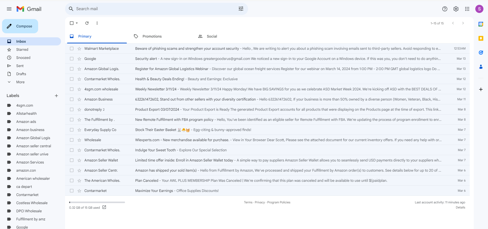The height and width of the screenshot is (229, 488).
Task: Open the More options three-dot menu
Action: coord(97,23)
